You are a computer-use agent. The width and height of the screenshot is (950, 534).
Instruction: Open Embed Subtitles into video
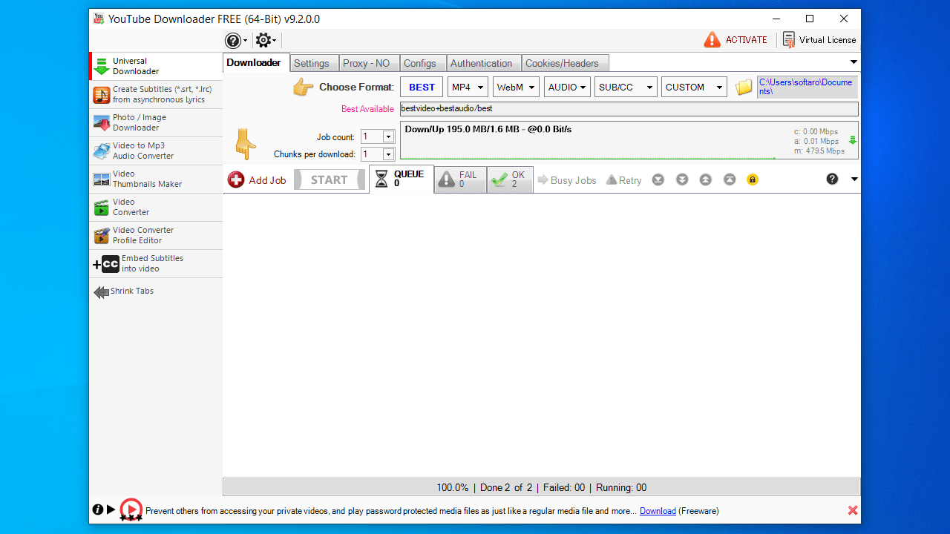156,263
